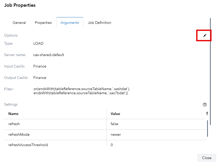
Task: Open the Job Definition tab
Action: click(99, 23)
